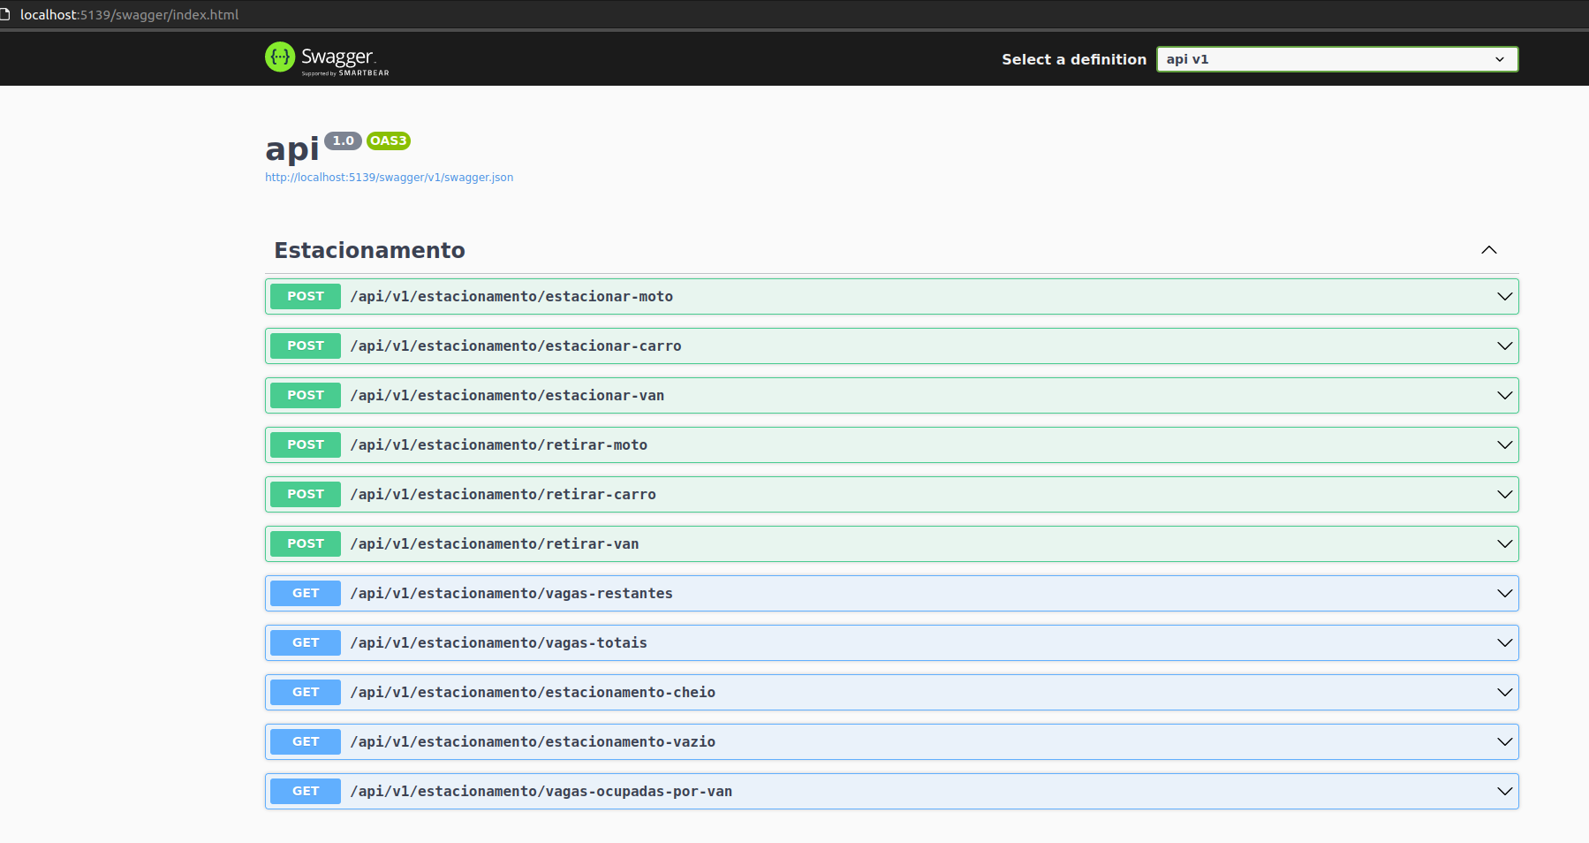Click the POST badge for estacionar-moto
The image size is (1589, 843).
click(306, 297)
